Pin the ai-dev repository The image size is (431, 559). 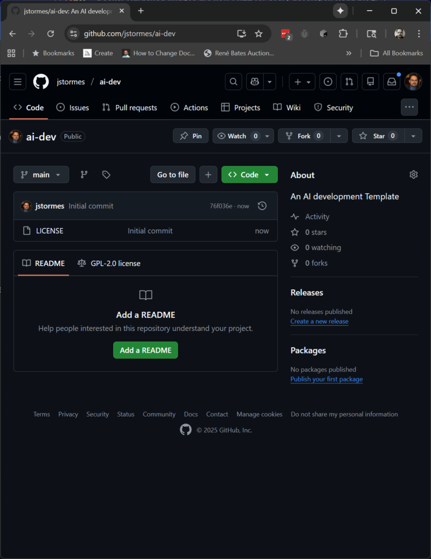[x=191, y=136]
